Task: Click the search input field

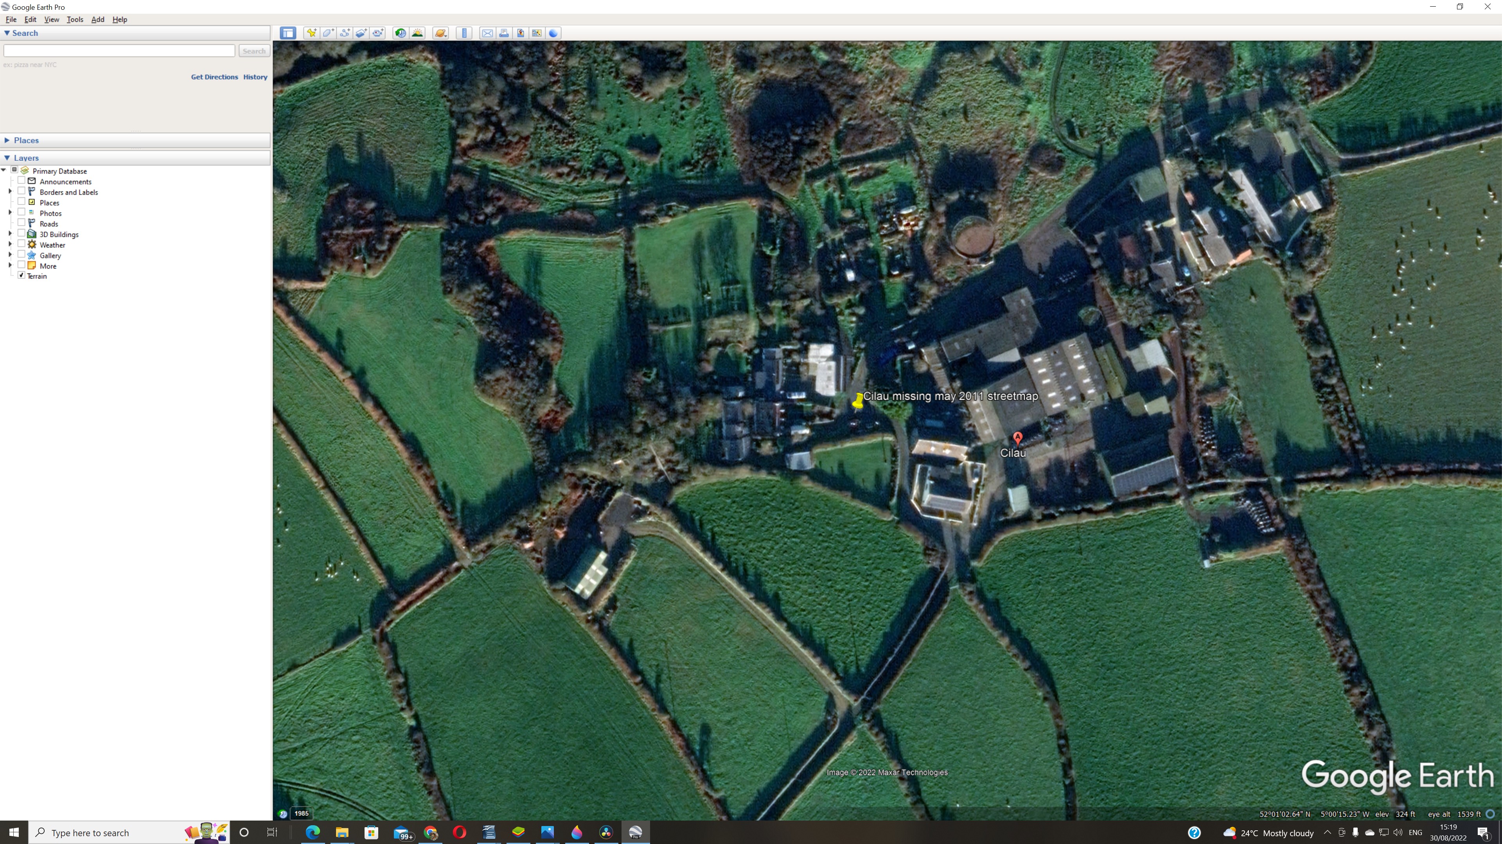Action: click(119, 51)
